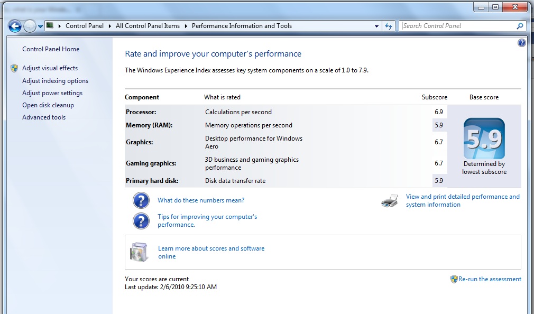Maximize the Control Panel window
The height and width of the screenshot is (314, 534).
[495, 7]
